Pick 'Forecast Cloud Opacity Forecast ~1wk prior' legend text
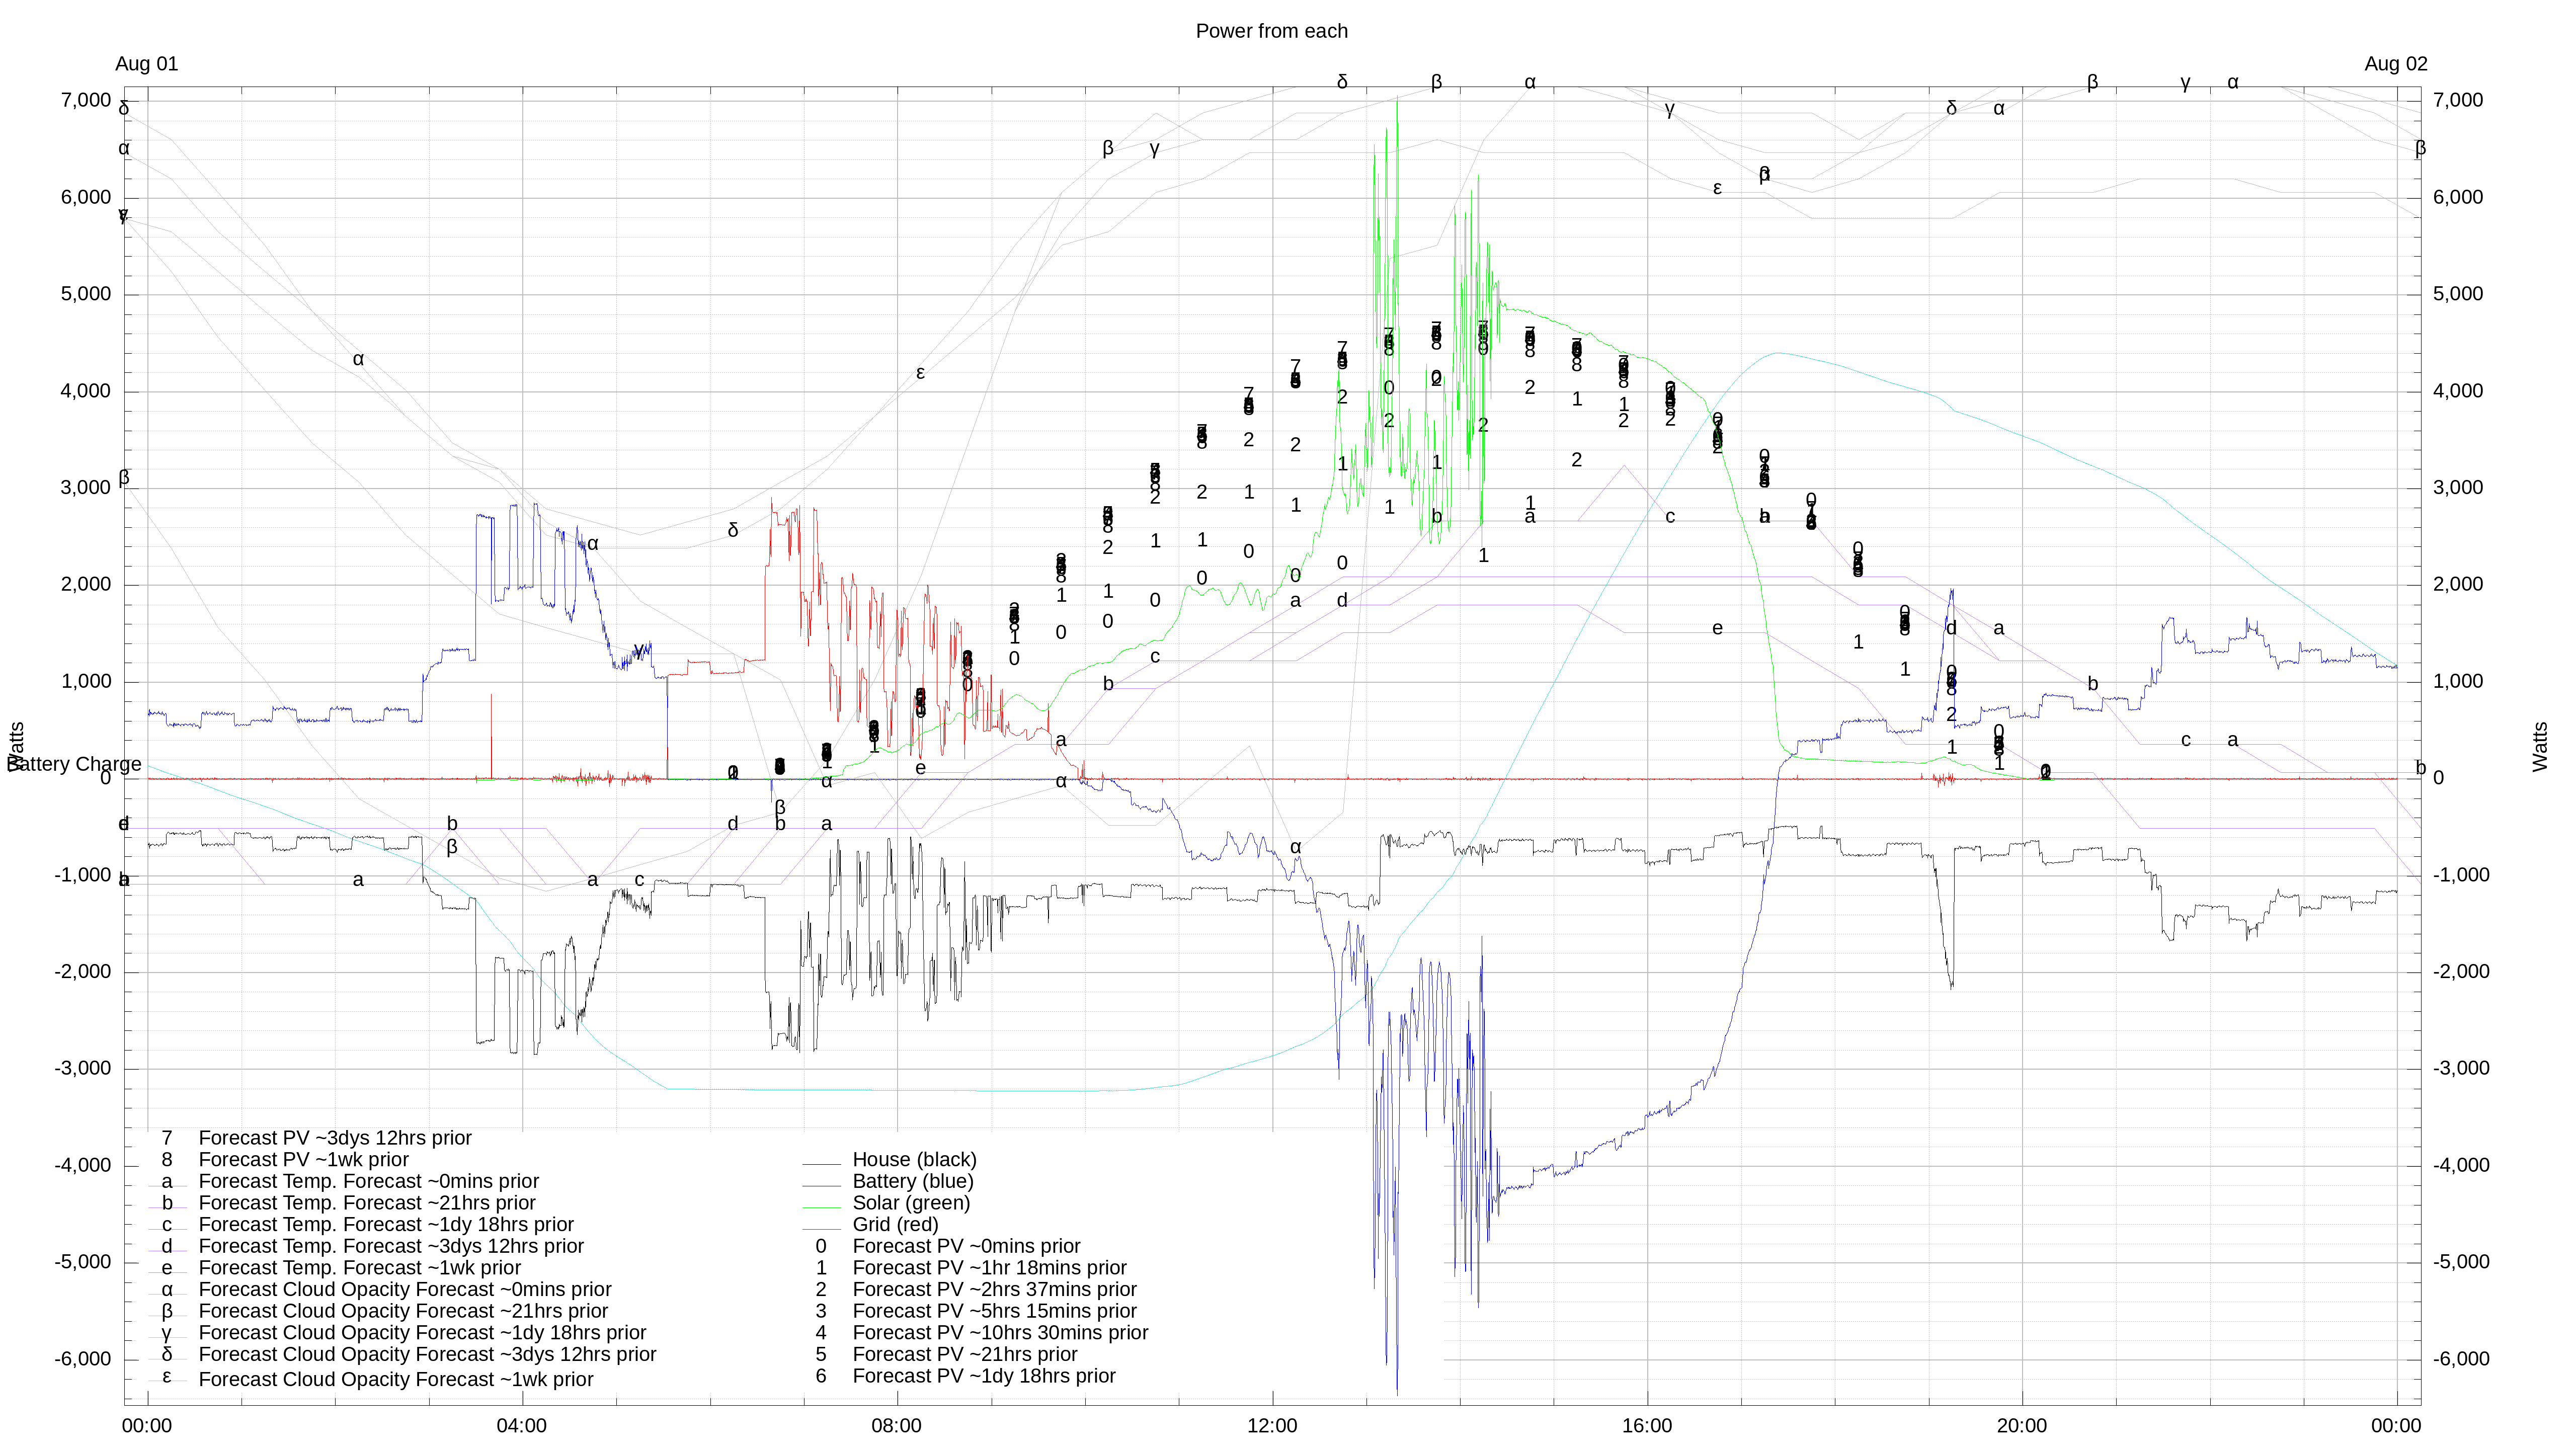 (396, 1380)
